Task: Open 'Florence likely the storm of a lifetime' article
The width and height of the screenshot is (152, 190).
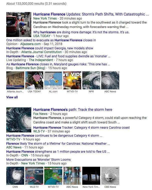Action: (x=58, y=143)
